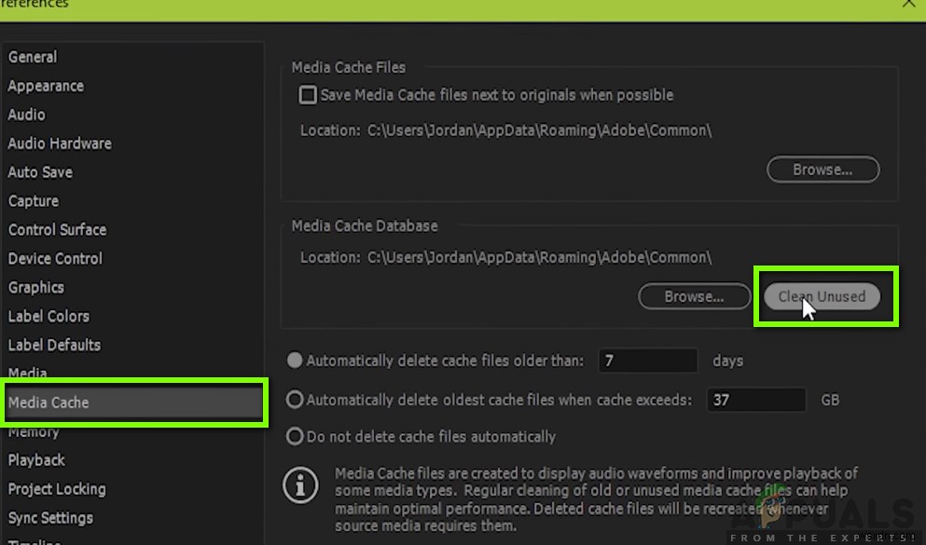Choose Do not delete cache files automatically
Image resolution: width=926 pixels, height=545 pixels.
296,436
